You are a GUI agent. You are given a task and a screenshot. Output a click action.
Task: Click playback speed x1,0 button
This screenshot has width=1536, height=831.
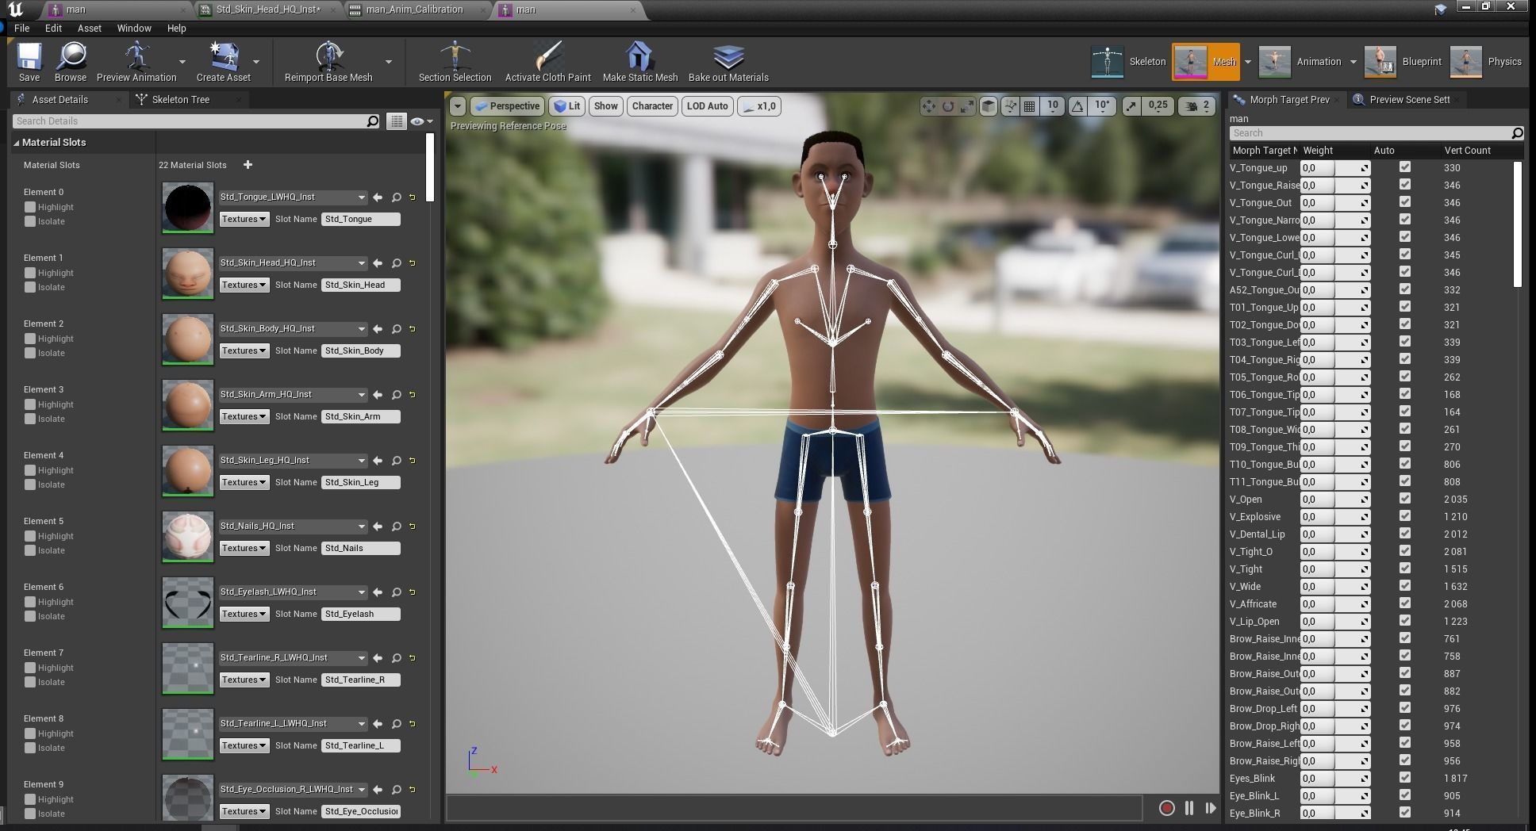tap(759, 106)
